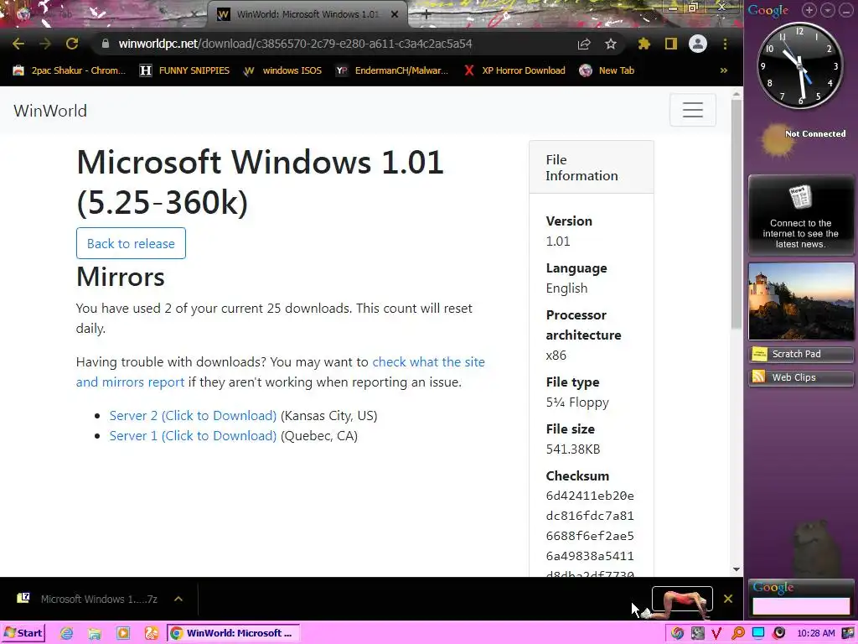This screenshot has height=644, width=858.
Task: Minimize the Google sidebar
Action: tap(846, 10)
